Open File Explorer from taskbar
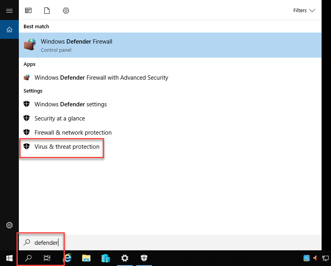This screenshot has width=331, height=266. tap(86, 258)
